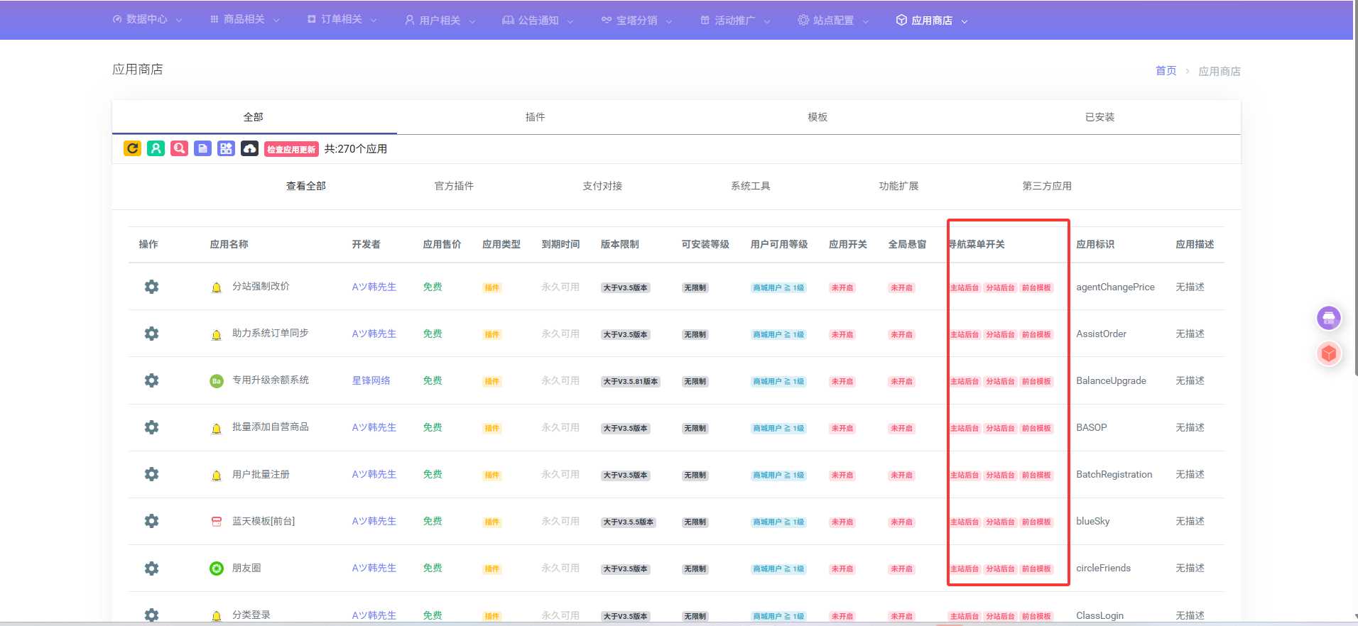Screen dimensions: 1358x626
Task: Click the four-squares widget icon in toolbar
Action: point(226,148)
